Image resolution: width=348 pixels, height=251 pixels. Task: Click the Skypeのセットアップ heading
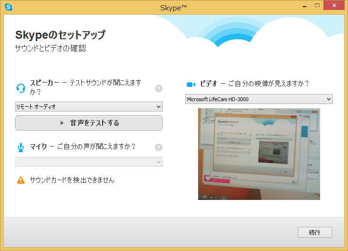click(x=60, y=35)
